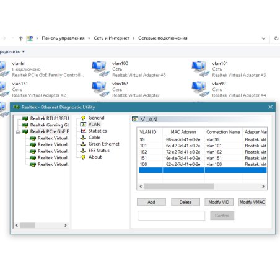Select the VLAN ID 162 row
The height and width of the screenshot is (280, 280).
click(x=203, y=152)
